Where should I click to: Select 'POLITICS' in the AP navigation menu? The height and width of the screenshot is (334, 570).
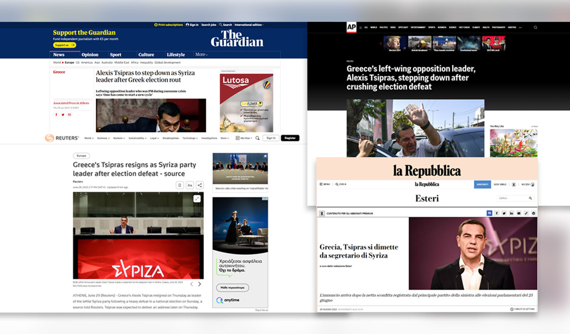(384, 27)
